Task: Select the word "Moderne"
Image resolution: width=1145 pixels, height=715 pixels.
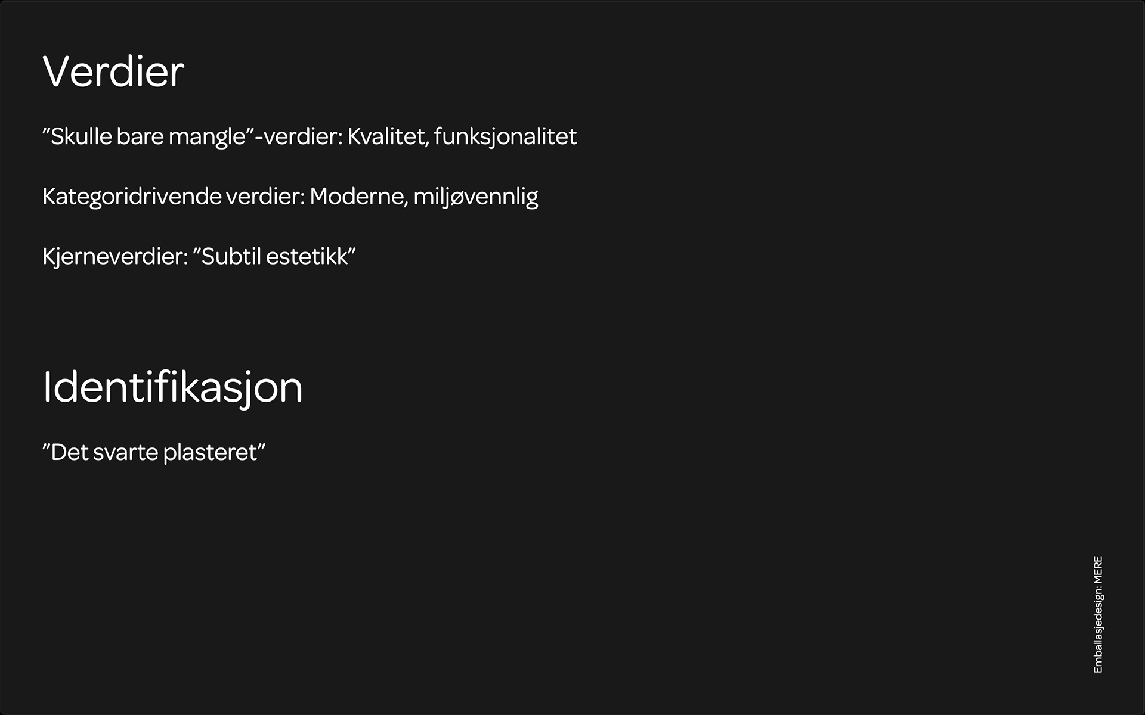Action: pos(358,197)
